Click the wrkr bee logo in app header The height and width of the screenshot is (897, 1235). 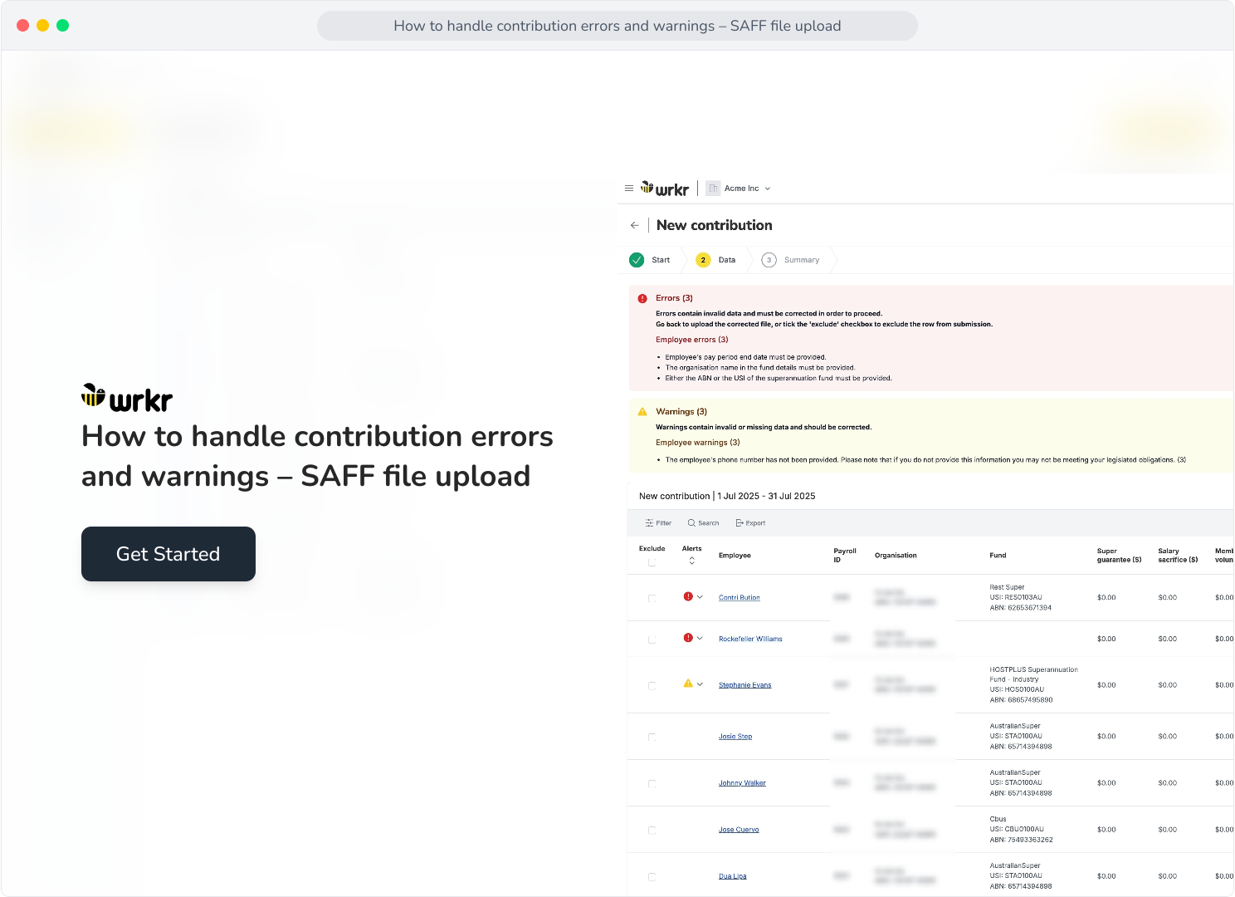click(x=665, y=189)
